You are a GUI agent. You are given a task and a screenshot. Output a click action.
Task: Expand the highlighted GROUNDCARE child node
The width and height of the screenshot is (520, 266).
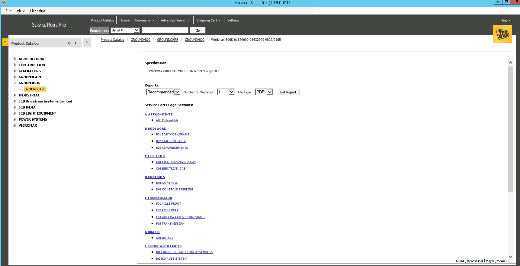coord(20,89)
